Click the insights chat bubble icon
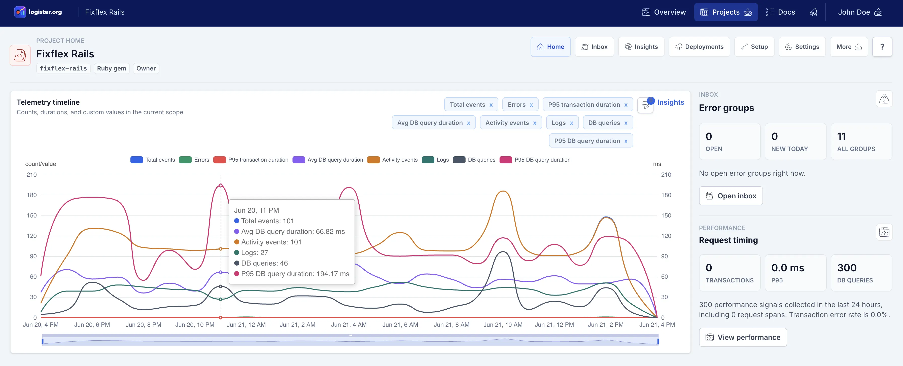 pos(645,105)
